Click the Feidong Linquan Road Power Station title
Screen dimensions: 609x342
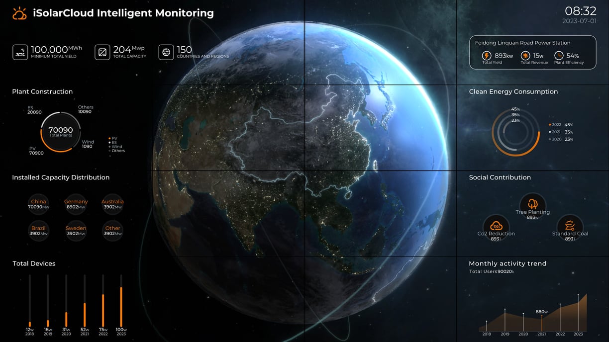[522, 43]
